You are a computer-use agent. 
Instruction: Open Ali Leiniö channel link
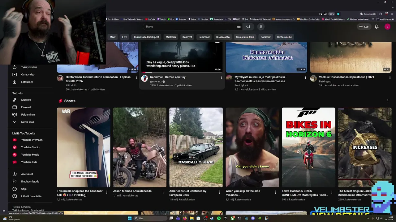point(71,85)
